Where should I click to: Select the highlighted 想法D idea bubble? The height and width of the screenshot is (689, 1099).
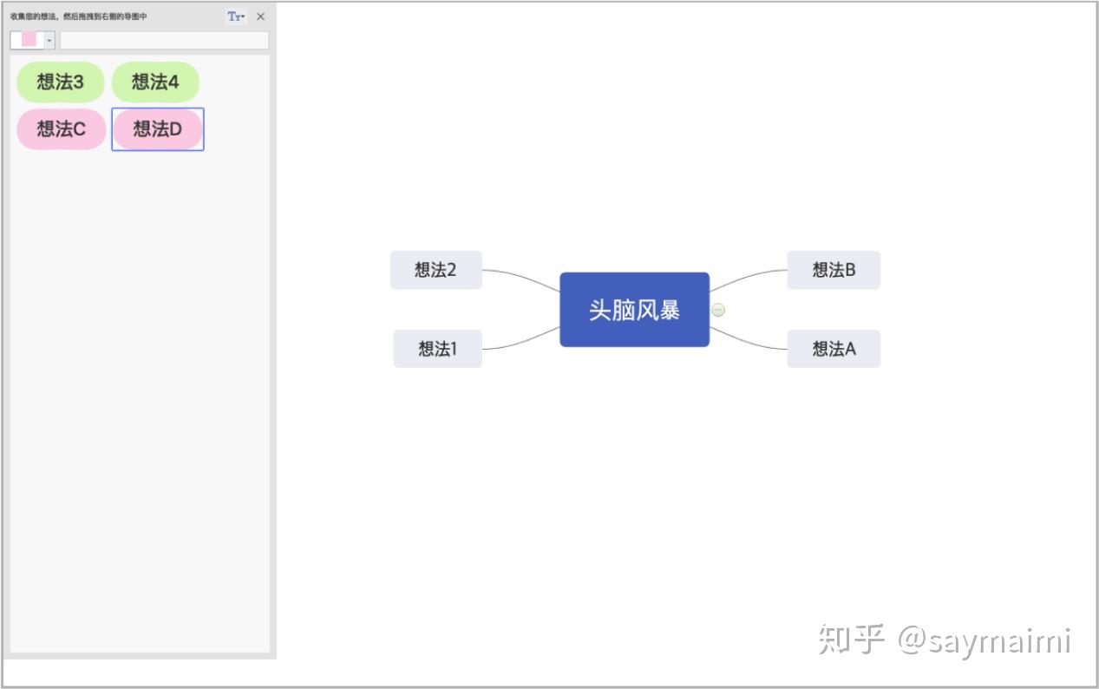(x=157, y=128)
